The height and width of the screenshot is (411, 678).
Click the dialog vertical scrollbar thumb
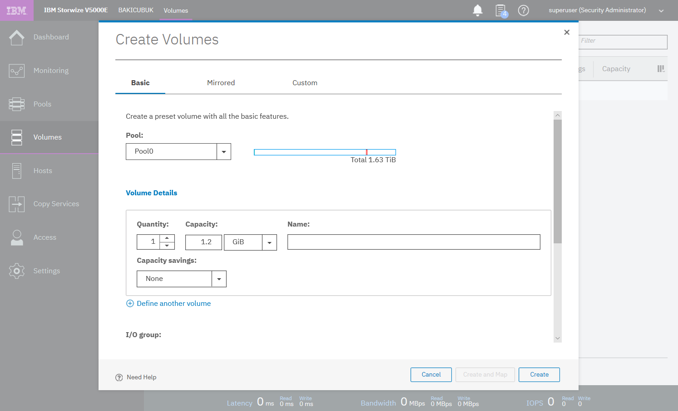click(x=558, y=181)
